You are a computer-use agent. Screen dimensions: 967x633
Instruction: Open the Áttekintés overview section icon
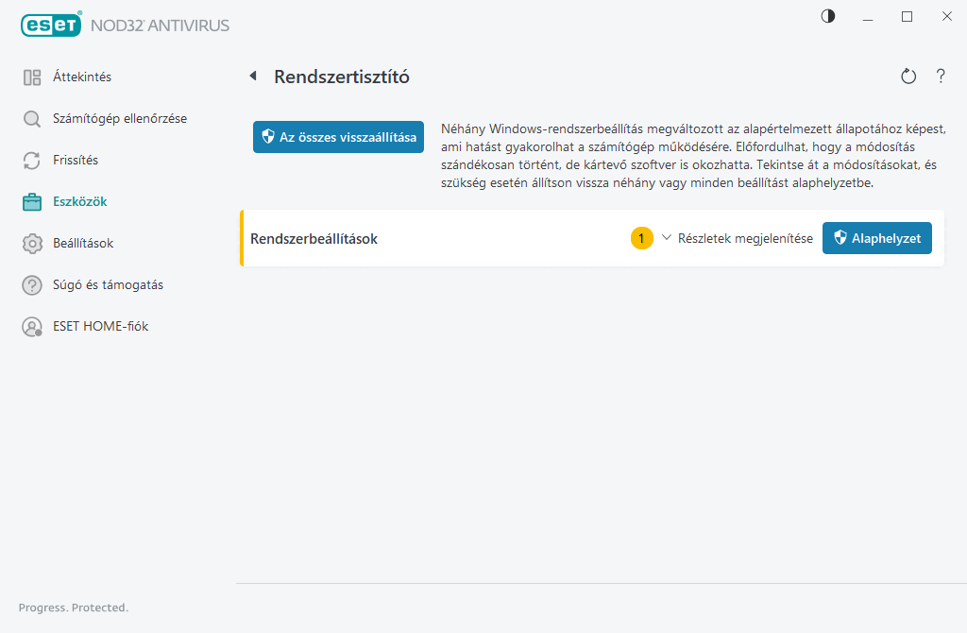(32, 77)
